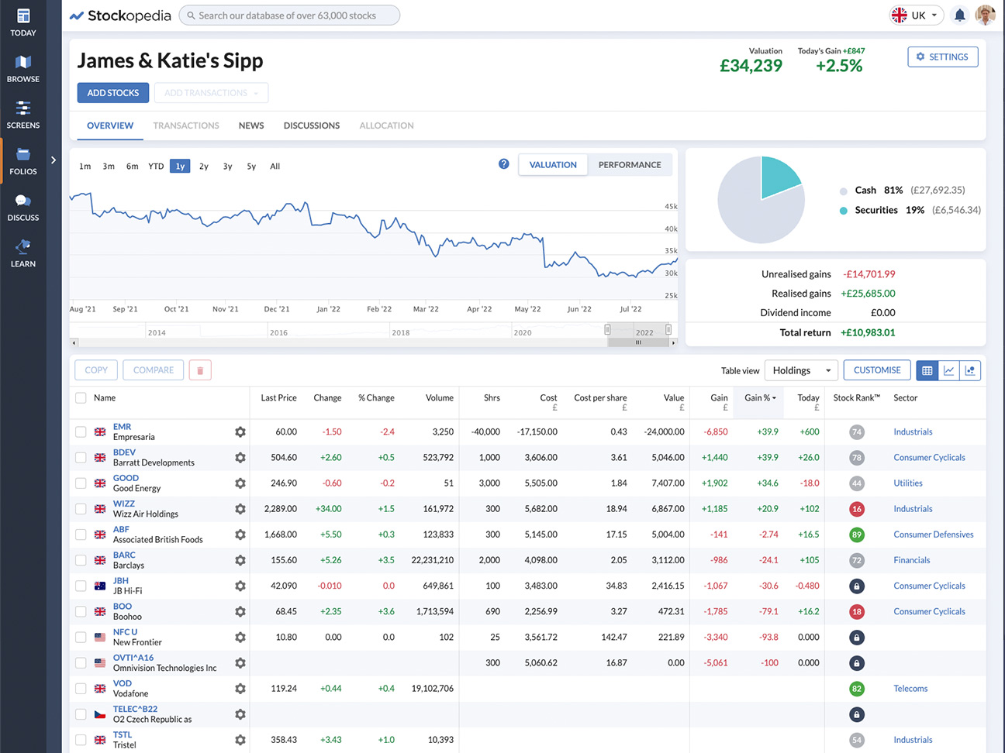Switch to line chart view icon

pyautogui.click(x=949, y=370)
